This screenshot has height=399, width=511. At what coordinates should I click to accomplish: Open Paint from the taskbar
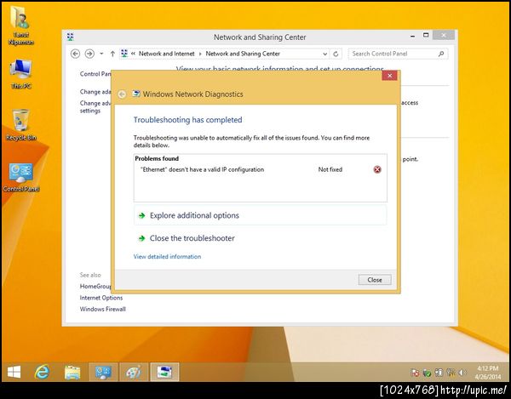pos(134,372)
